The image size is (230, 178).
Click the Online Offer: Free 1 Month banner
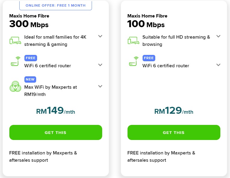[55, 5]
